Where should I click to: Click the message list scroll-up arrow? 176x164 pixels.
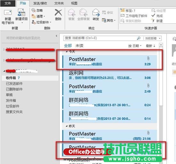[161, 45]
